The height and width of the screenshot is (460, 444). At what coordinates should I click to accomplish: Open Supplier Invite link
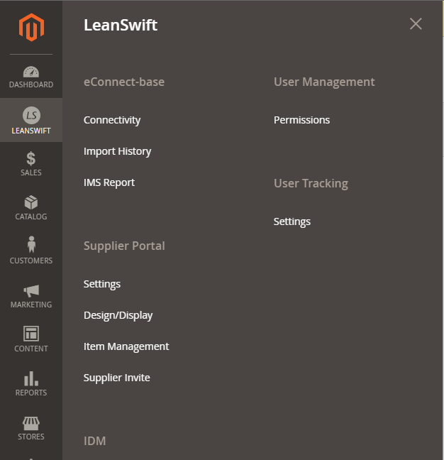[116, 378]
